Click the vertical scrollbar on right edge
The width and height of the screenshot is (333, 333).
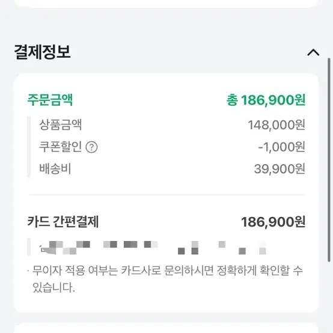[329, 160]
